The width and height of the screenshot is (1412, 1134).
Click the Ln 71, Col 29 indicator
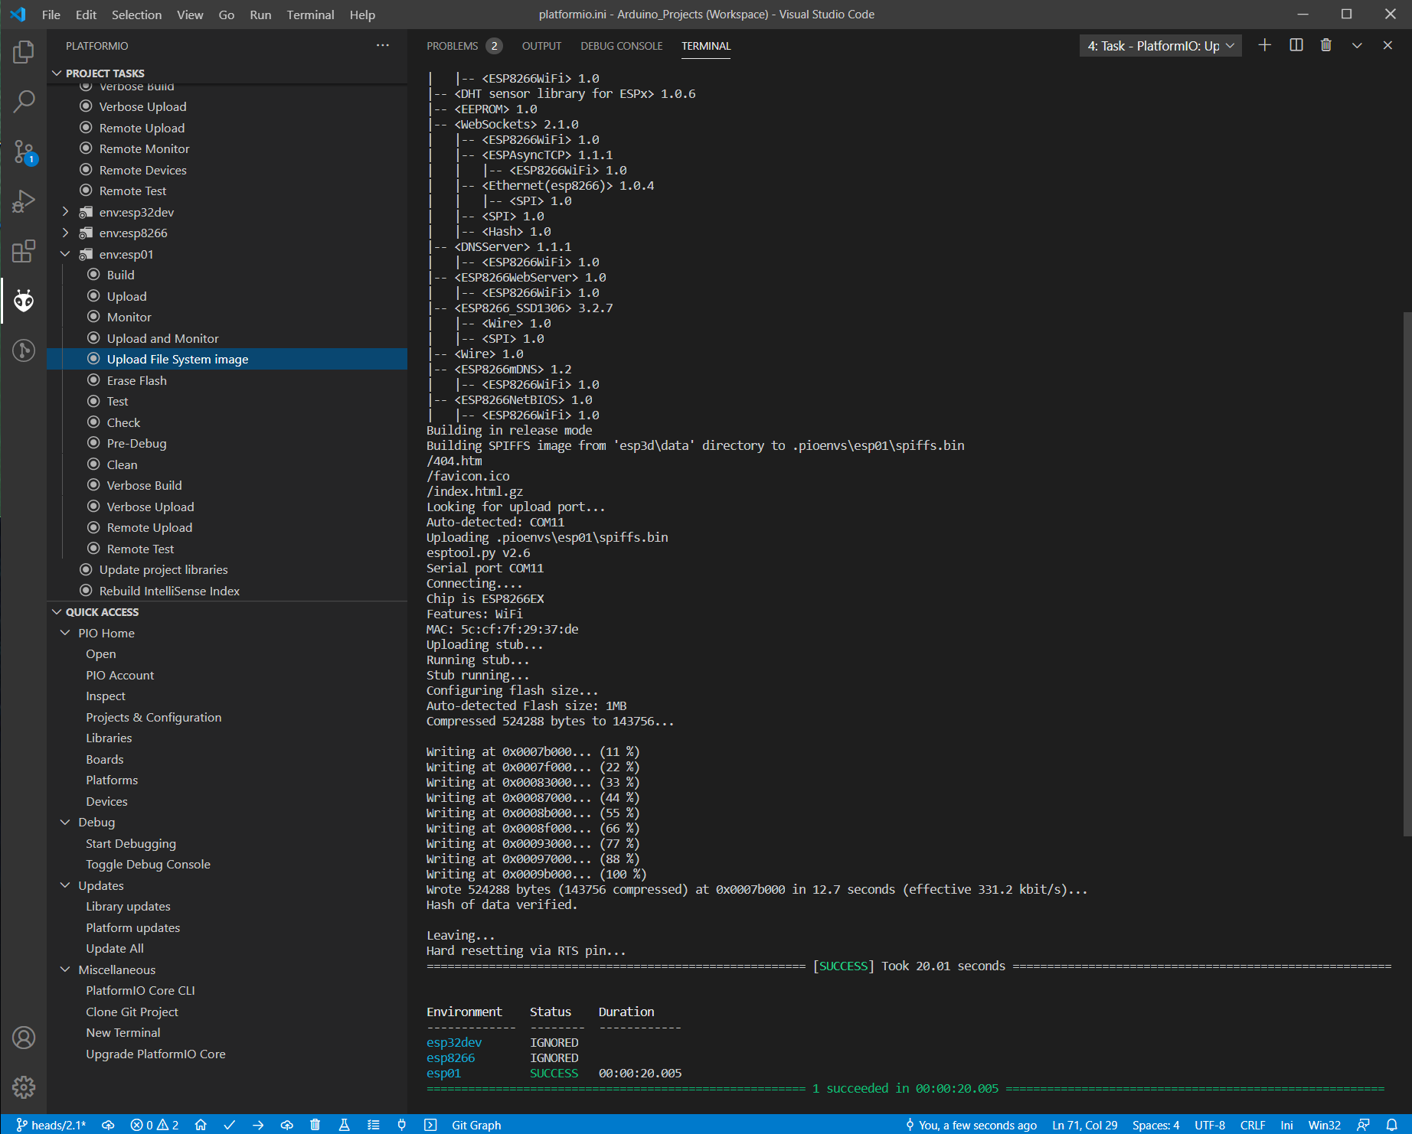[1084, 1125]
